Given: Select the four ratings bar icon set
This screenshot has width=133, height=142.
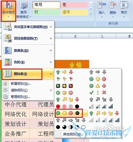Looking at the screenshot, I should point(101,106).
